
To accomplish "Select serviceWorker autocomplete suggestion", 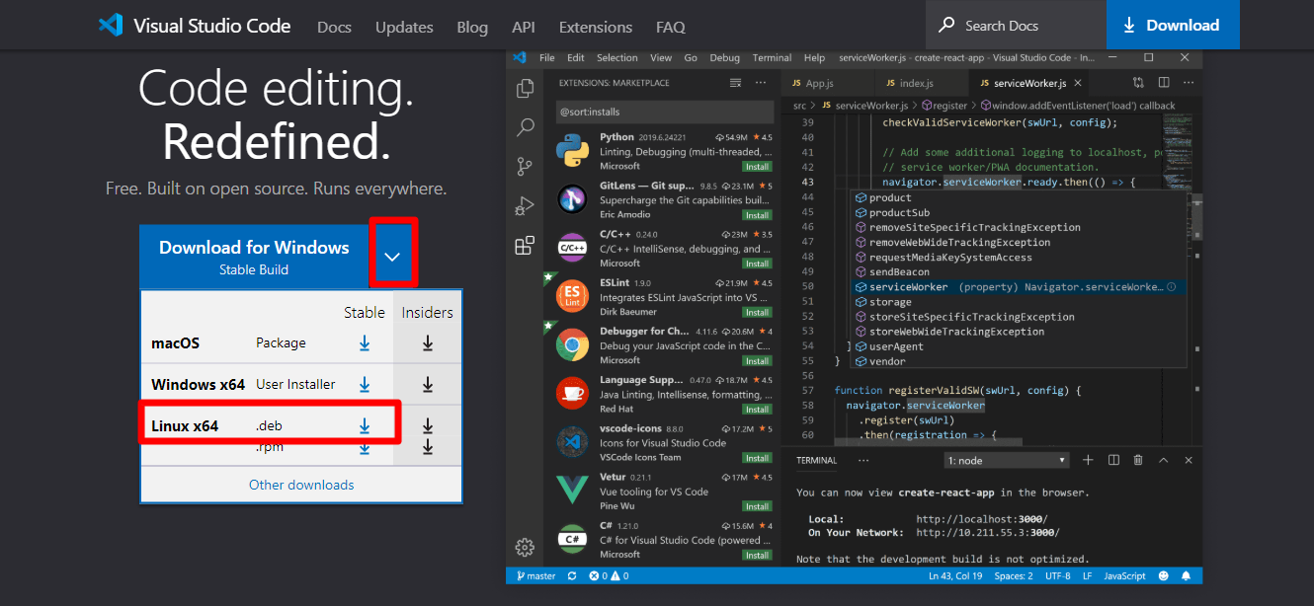I will pyautogui.click(x=1018, y=287).
